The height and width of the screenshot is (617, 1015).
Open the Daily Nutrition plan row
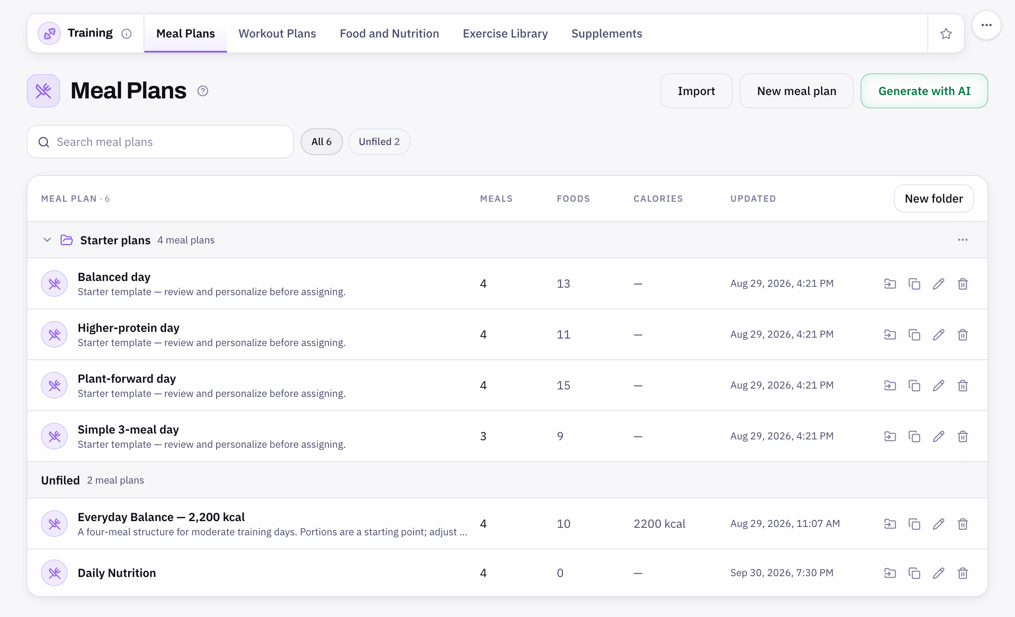pyautogui.click(x=507, y=573)
